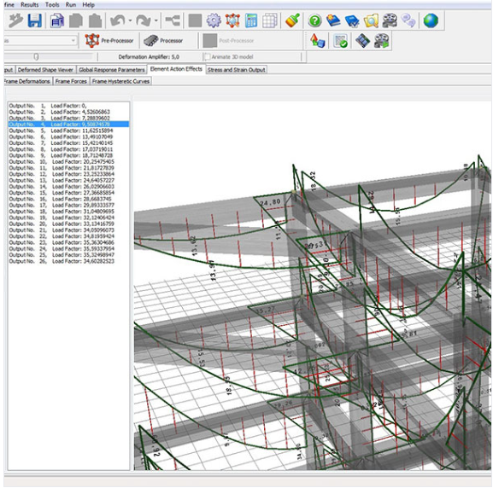This screenshot has height=488, width=493.
Task: Click the Pre-Processor button
Action: pos(109,40)
